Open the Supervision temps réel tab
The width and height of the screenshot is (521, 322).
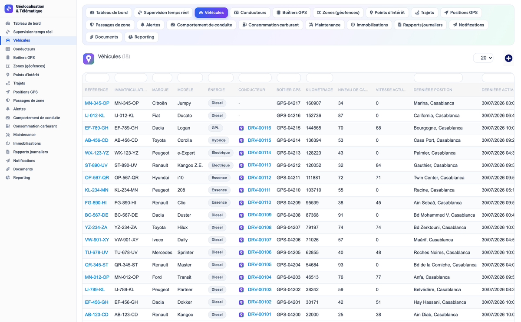[163, 13]
